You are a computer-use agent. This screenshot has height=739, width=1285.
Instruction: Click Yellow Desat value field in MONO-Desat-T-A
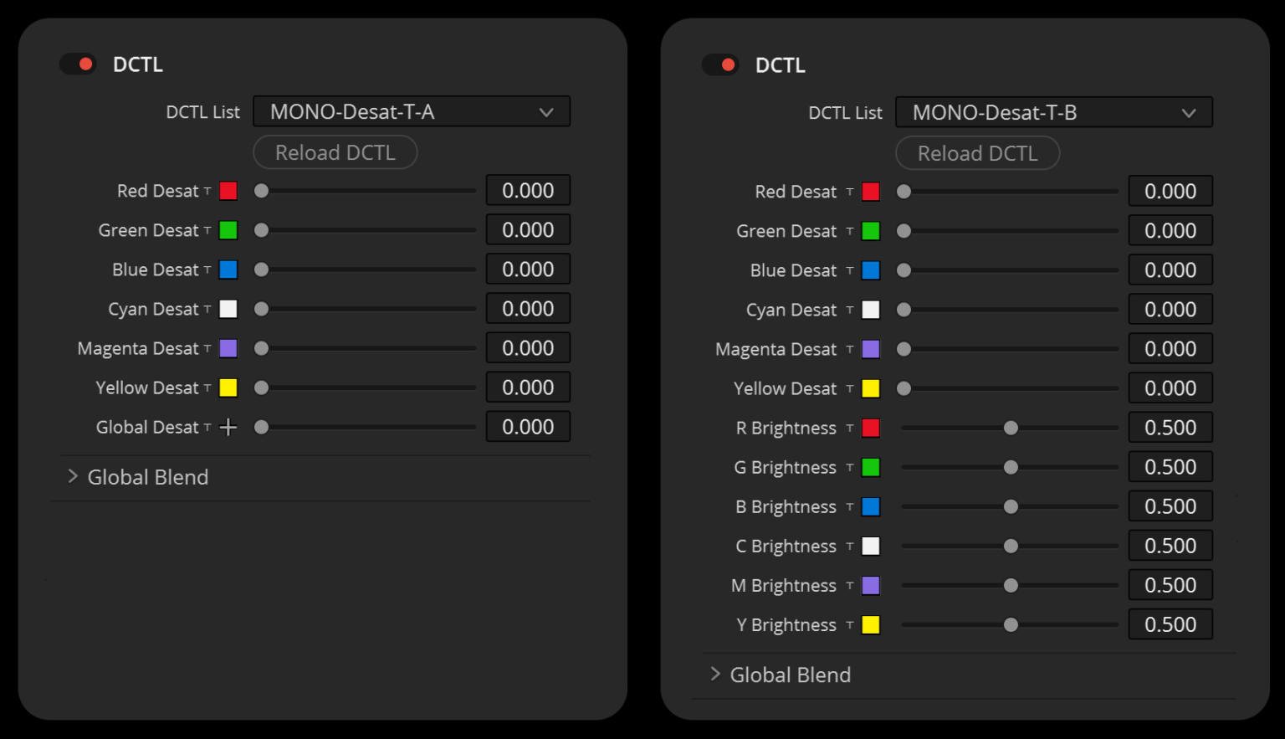click(x=528, y=387)
